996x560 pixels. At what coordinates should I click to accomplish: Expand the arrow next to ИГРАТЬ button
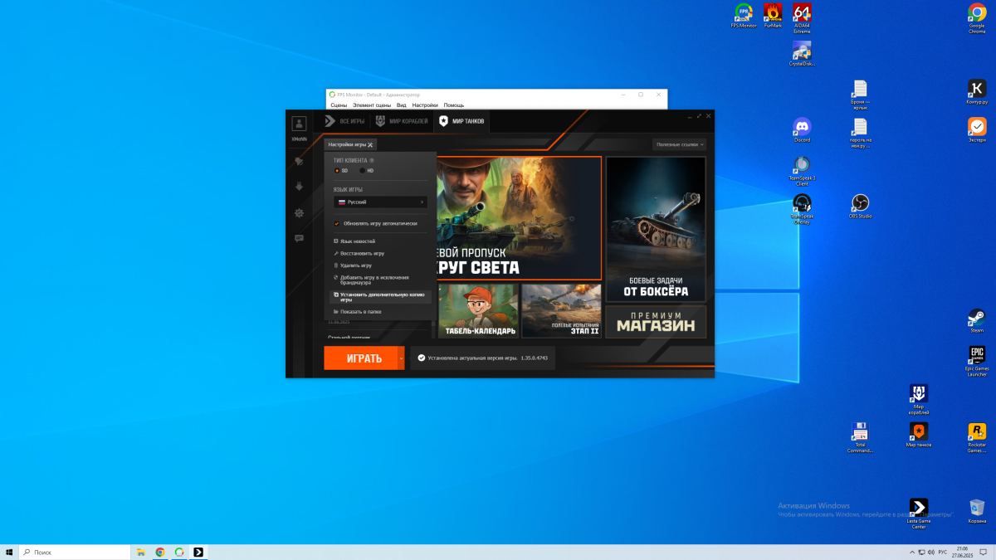pos(401,358)
